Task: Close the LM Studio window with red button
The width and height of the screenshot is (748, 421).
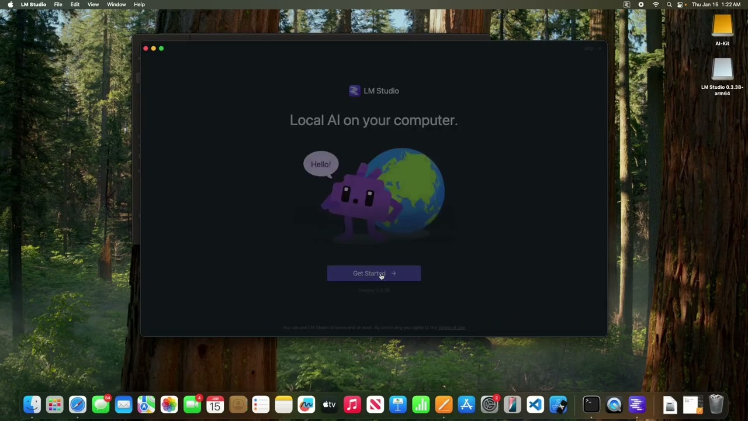Action: click(146, 49)
